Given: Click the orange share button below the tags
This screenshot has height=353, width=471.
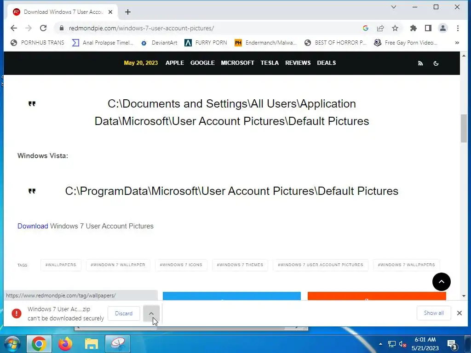Looking at the screenshot, I should [x=377, y=296].
